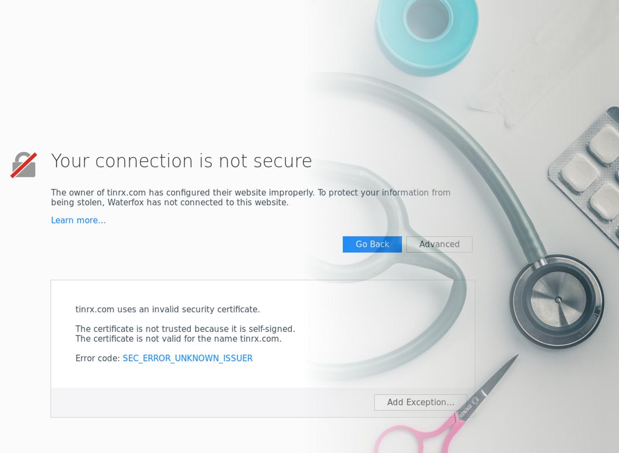The height and width of the screenshot is (453, 619).
Task: Click Advanced to reveal certificate details
Action: tap(439, 244)
